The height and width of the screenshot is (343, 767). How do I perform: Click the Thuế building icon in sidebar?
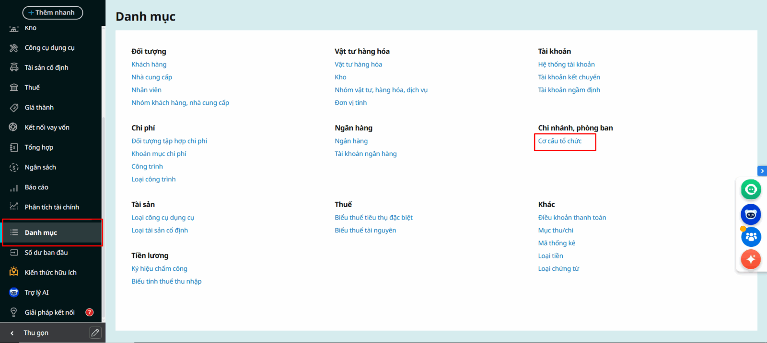[x=14, y=88]
